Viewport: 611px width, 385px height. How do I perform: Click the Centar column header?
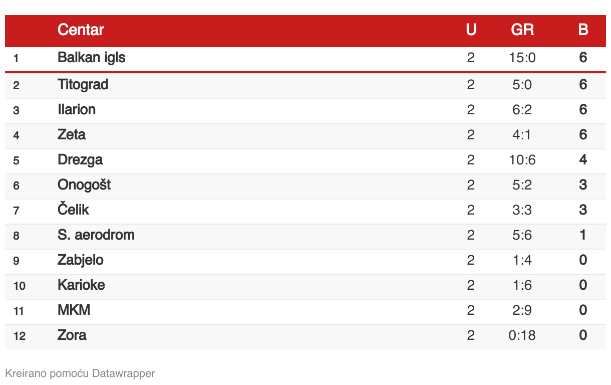[81, 30]
